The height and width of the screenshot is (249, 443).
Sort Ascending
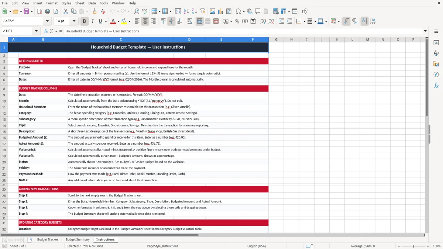click(186, 11)
